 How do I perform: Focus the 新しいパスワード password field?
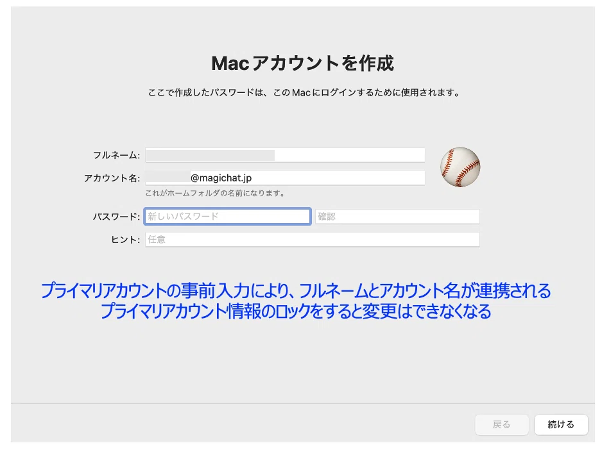click(228, 217)
